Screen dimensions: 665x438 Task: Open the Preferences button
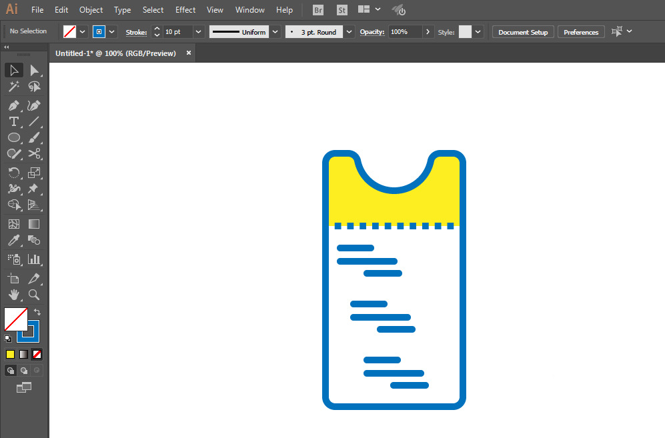coord(581,32)
